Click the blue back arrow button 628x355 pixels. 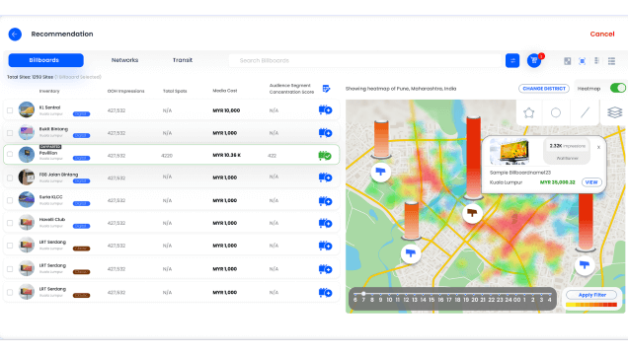click(x=15, y=35)
